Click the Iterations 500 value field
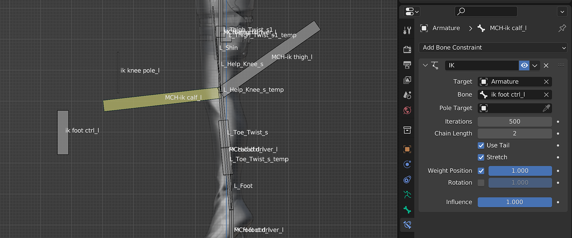Viewport: 572px width, 238px height. click(515, 122)
